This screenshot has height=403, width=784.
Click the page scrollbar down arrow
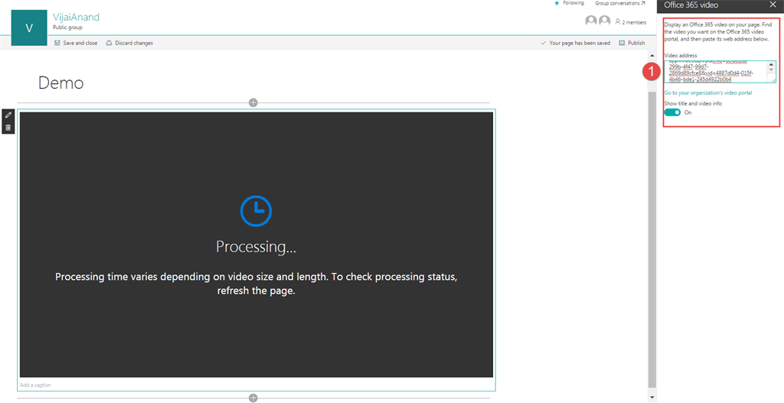coord(652,398)
